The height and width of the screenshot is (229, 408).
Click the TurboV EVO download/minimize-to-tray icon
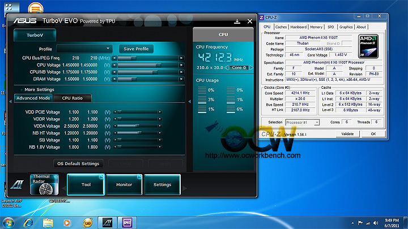(x=237, y=21)
